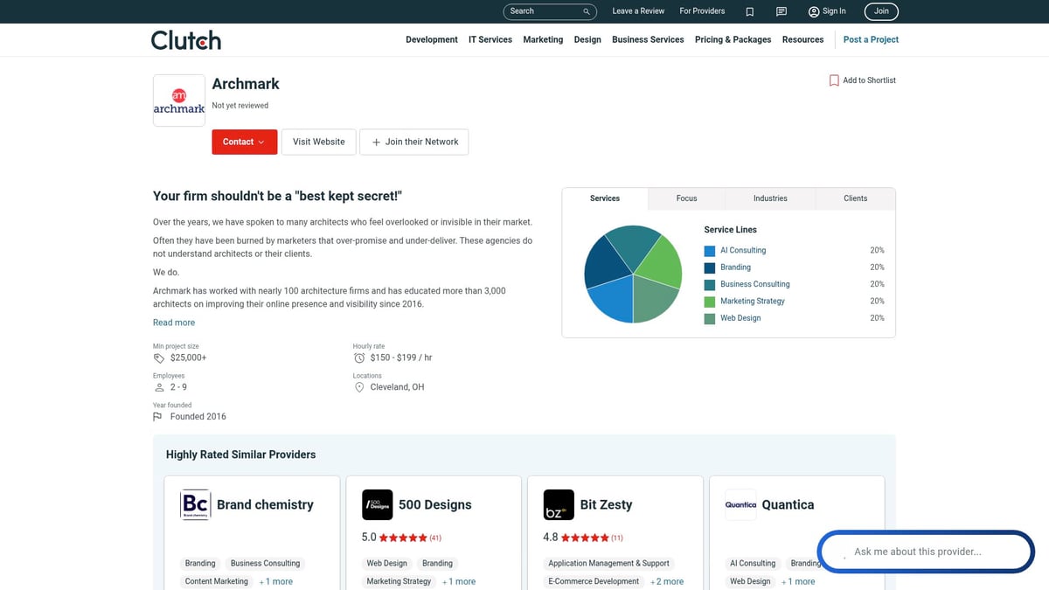Viewport: 1049px width, 590px height.
Task: Expand +1 more tags on Brand chemistry
Action: (276, 581)
